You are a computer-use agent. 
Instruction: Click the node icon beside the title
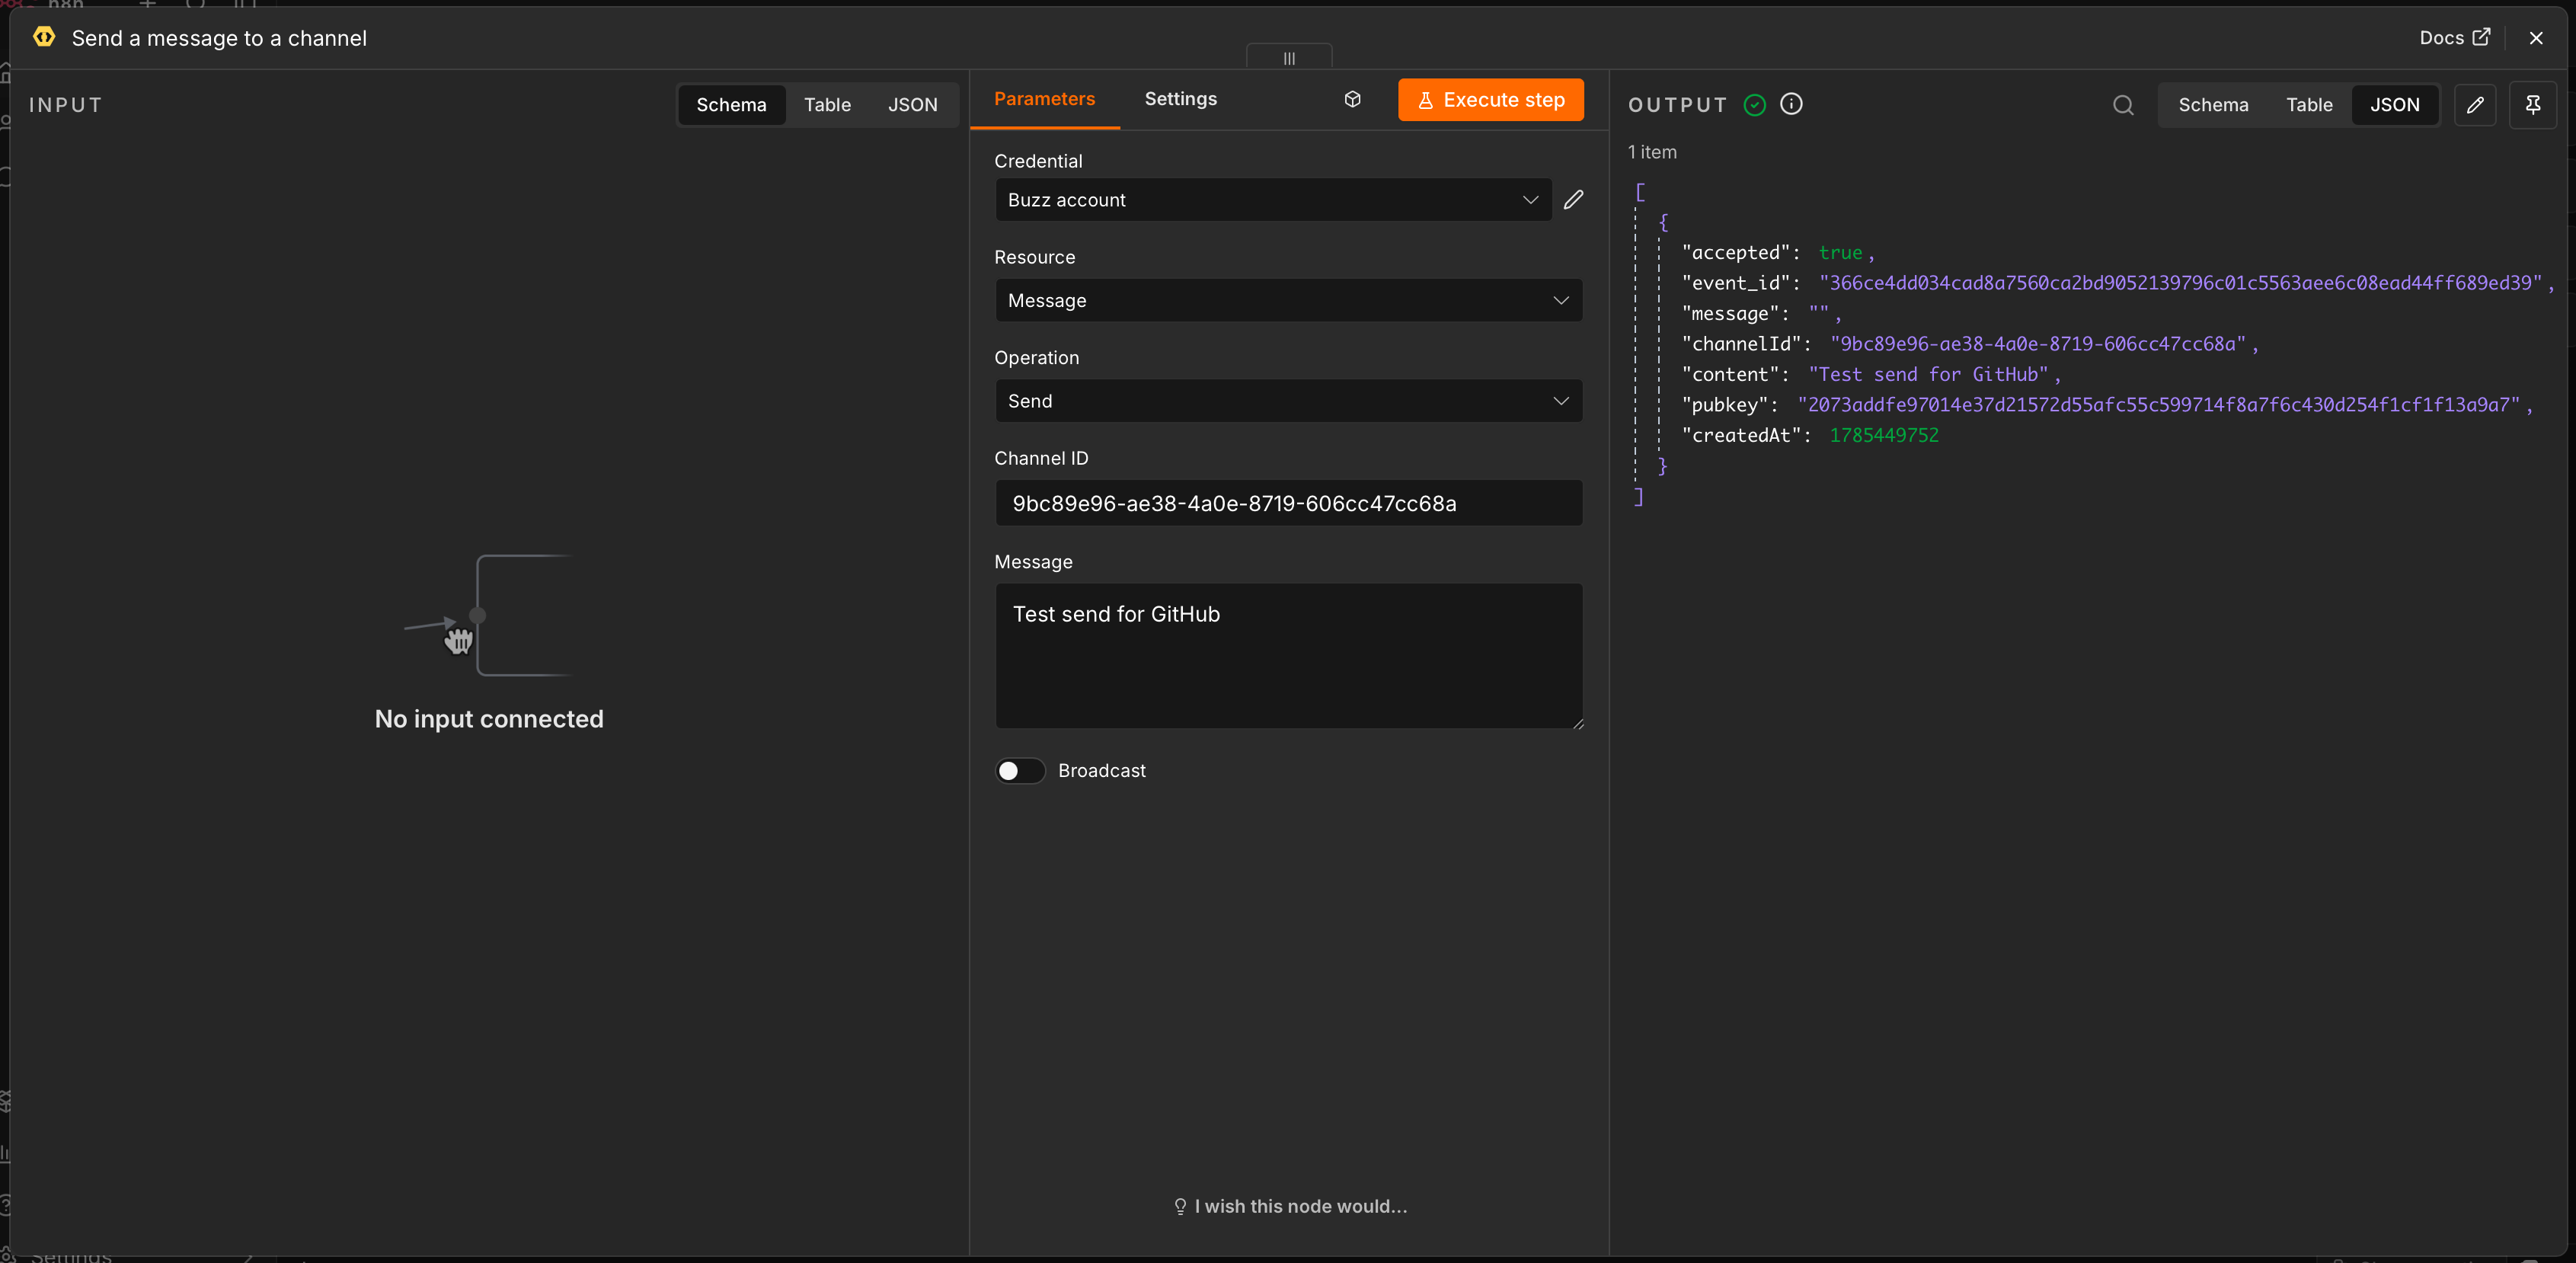click(44, 37)
